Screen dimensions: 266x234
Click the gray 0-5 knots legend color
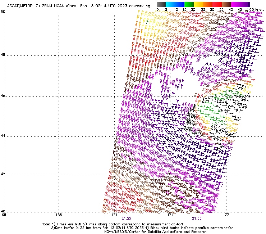pos(161,4)
